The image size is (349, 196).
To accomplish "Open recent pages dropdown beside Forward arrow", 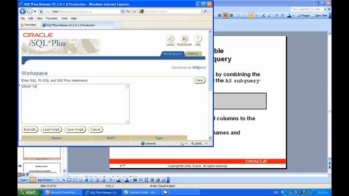I will (35, 11).
